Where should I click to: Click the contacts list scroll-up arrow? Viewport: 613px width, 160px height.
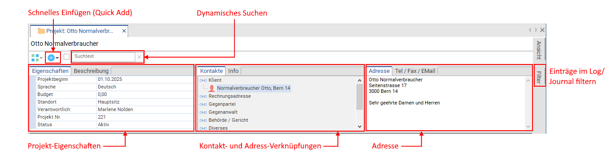(359, 80)
